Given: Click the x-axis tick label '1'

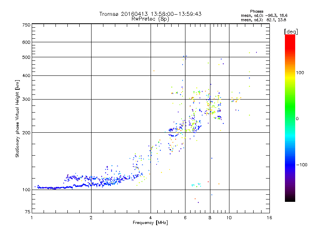Looking at the screenshot, I should click(32, 218).
